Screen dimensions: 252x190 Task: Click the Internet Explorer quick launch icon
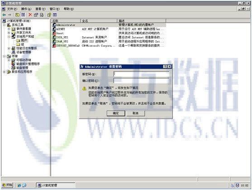pos(19,185)
